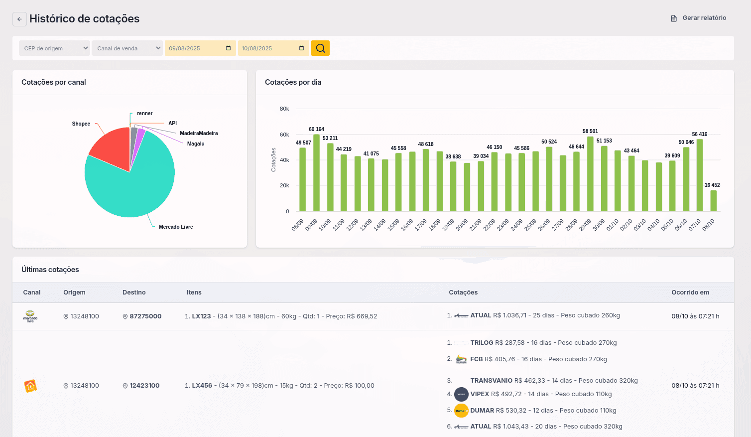Go back with the arrow button

tap(19, 19)
